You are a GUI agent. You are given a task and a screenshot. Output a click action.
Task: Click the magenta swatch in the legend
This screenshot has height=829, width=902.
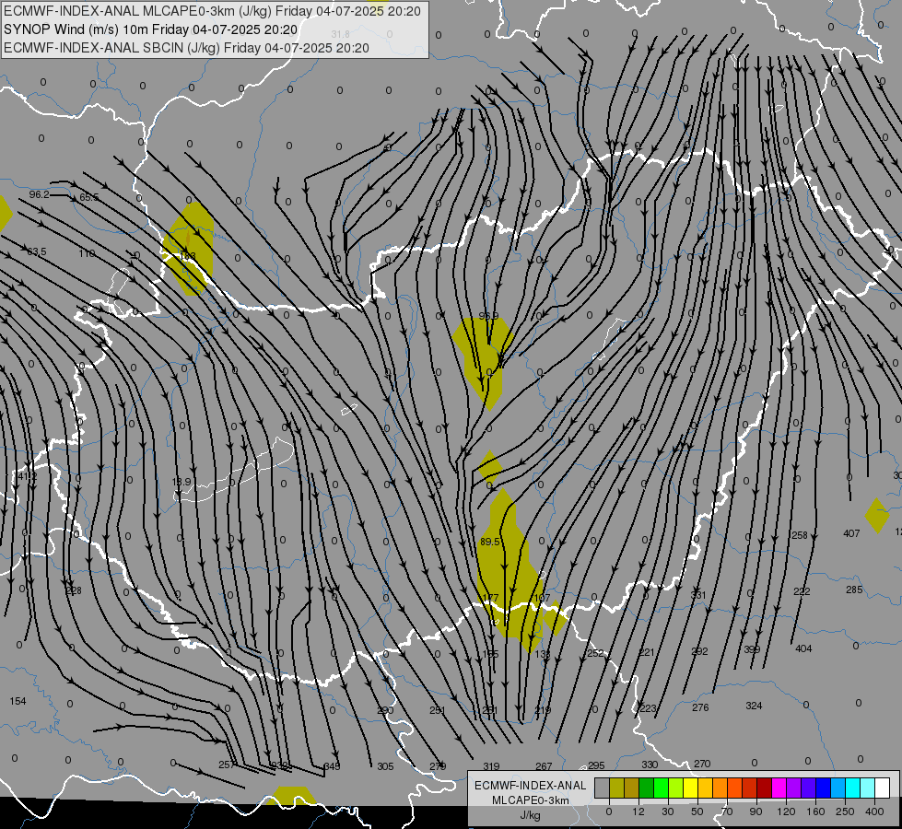coord(779,788)
